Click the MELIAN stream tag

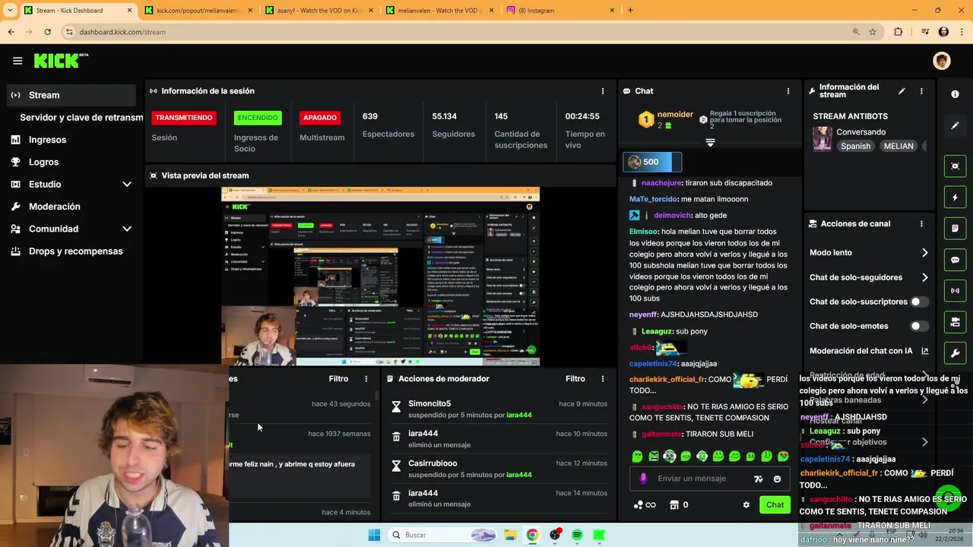pyautogui.click(x=898, y=147)
